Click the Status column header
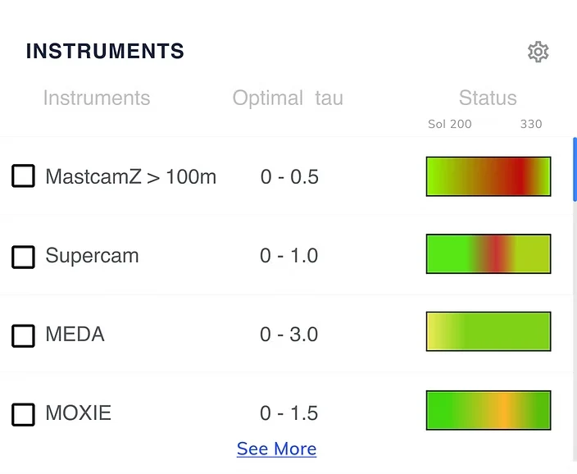Viewport: 577px width, 474px height. pos(488,98)
